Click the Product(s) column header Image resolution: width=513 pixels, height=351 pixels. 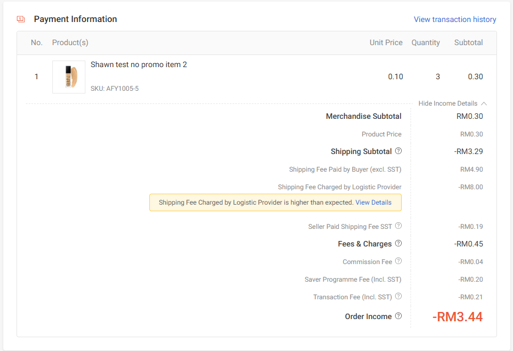point(70,42)
